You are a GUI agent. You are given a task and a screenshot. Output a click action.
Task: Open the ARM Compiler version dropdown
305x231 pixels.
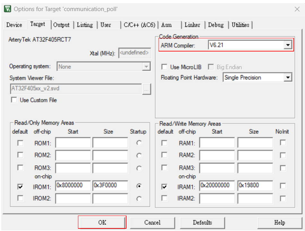pos(288,45)
